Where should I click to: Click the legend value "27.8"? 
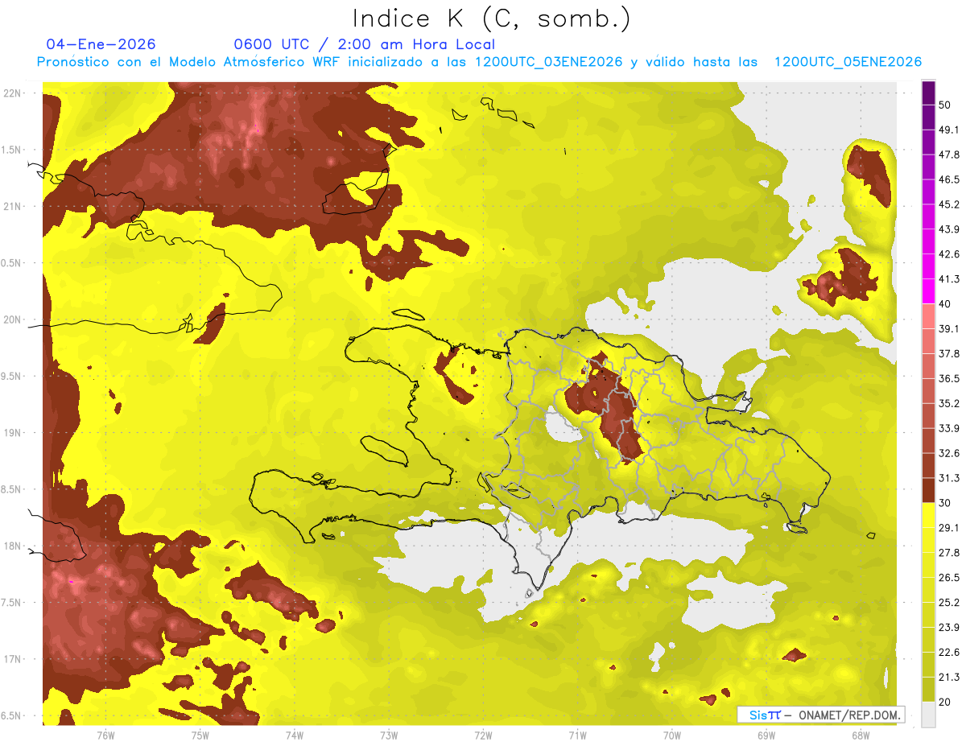click(948, 553)
